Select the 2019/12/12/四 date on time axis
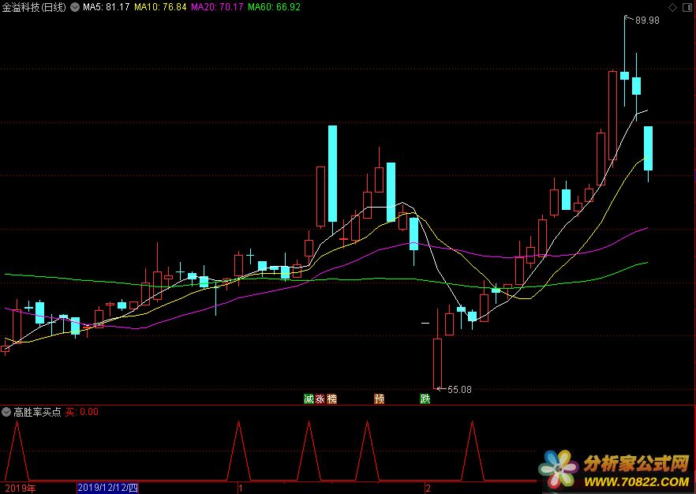Screen dimensions: 696x494 108,488
